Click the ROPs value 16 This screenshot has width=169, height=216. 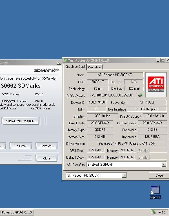pyautogui.click(x=97, y=109)
